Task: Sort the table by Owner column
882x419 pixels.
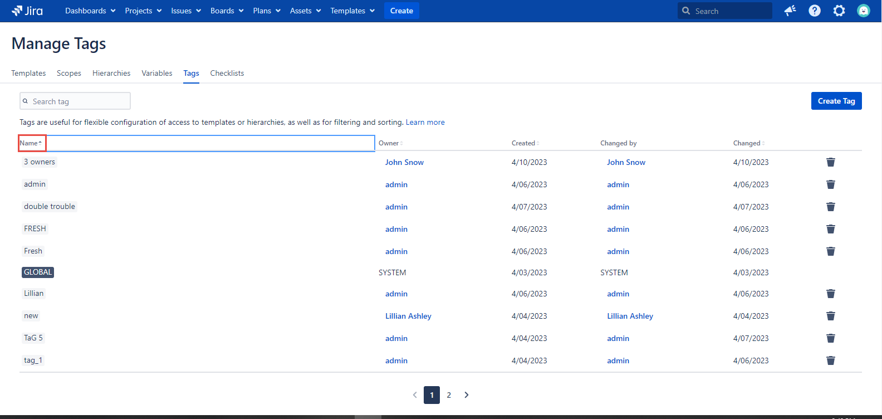Action: click(x=390, y=143)
